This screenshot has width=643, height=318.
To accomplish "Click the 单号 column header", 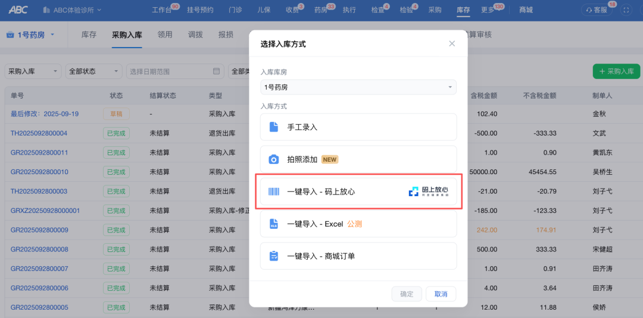I will click(17, 96).
